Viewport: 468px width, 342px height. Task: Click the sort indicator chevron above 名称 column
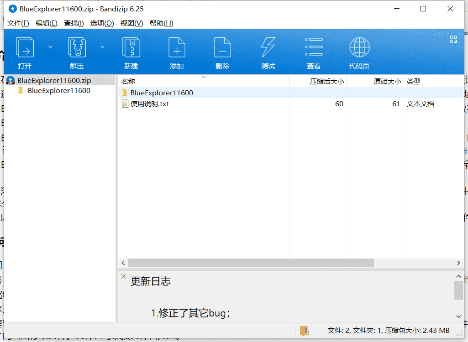(x=204, y=77)
